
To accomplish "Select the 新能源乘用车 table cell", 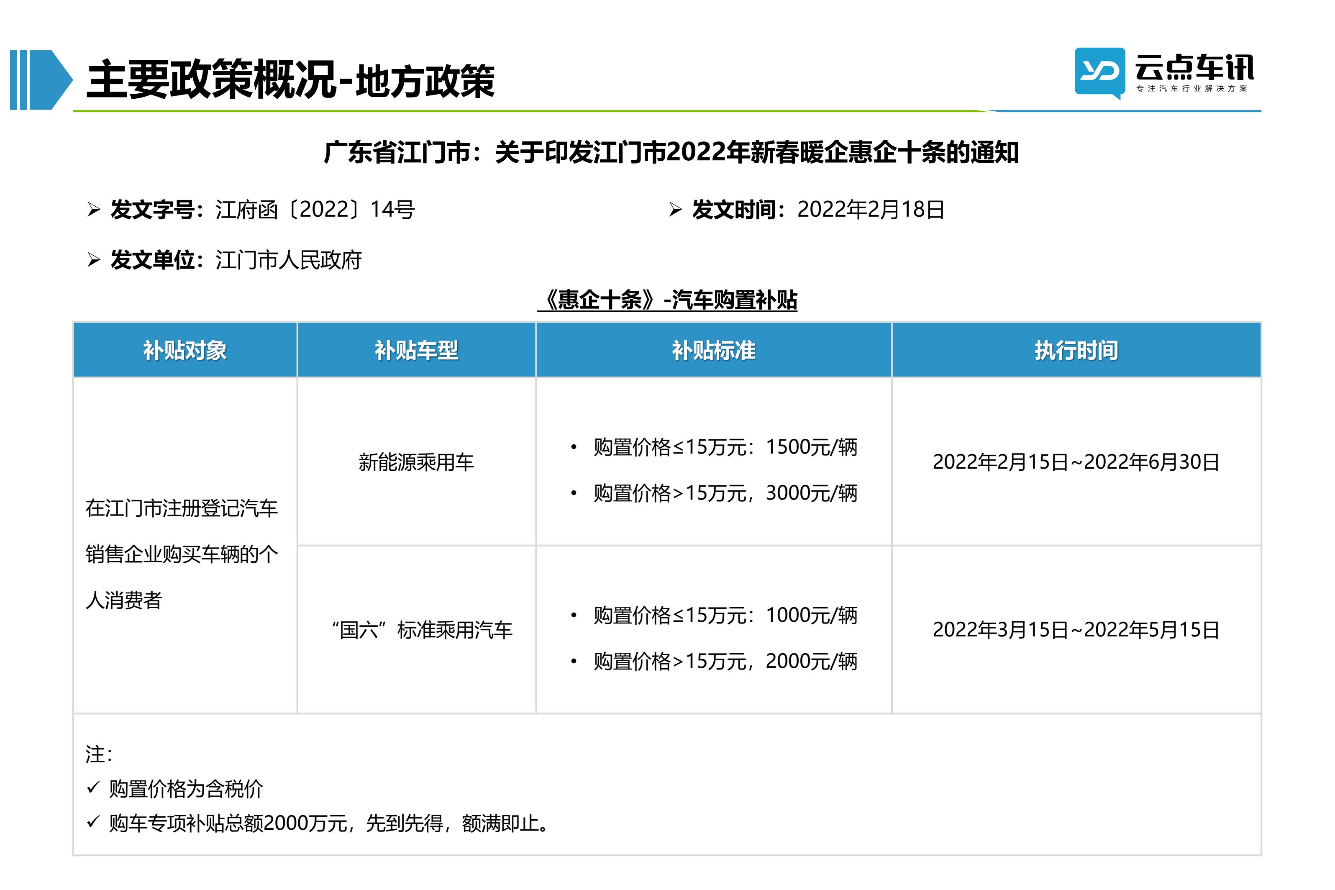I will pyautogui.click(x=416, y=462).
